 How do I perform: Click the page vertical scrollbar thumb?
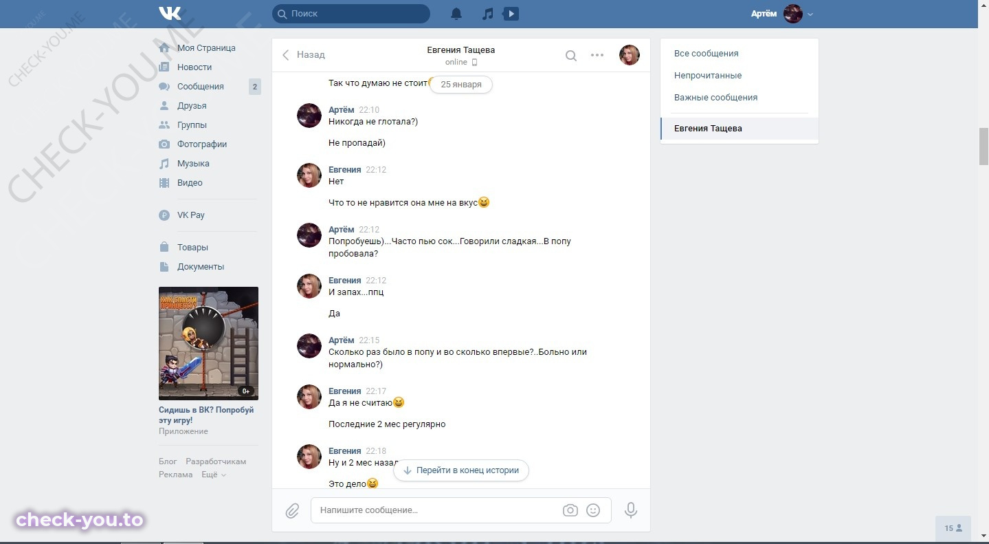point(984,146)
